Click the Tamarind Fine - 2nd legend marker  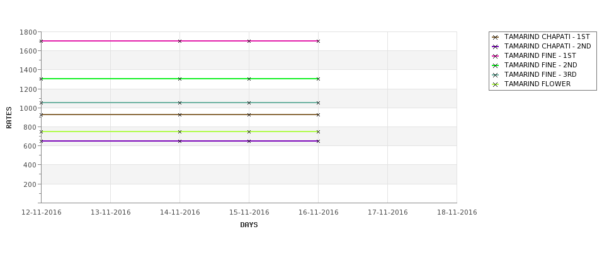[x=496, y=65]
